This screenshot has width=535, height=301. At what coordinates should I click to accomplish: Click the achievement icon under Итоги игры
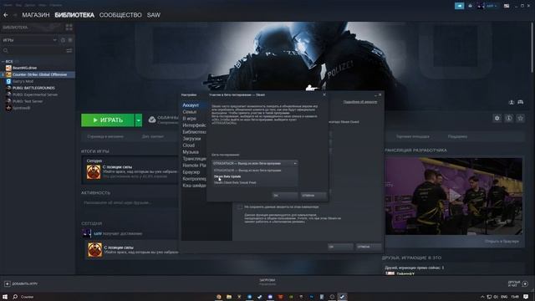click(94, 172)
